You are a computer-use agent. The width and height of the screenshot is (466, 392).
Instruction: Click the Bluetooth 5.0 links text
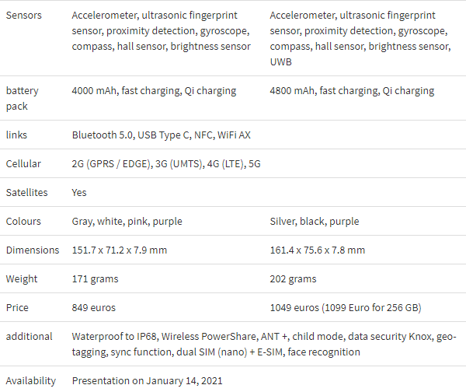point(161,135)
